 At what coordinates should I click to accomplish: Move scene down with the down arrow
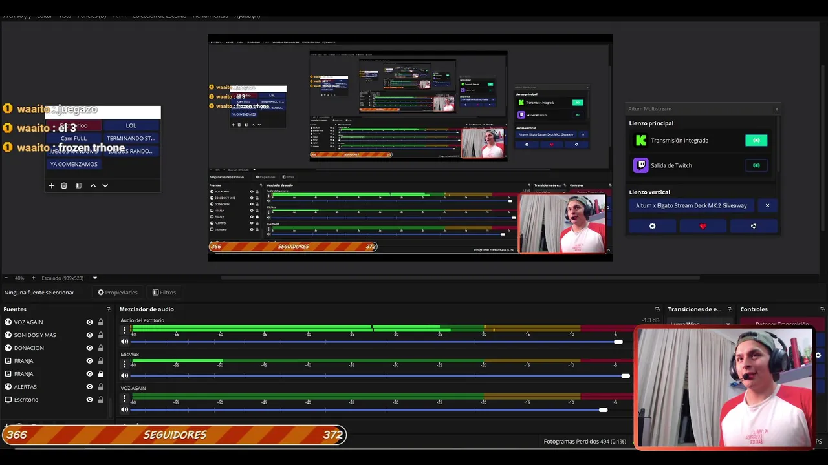click(105, 185)
